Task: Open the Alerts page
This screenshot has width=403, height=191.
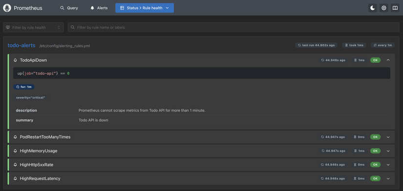Action: (99, 8)
